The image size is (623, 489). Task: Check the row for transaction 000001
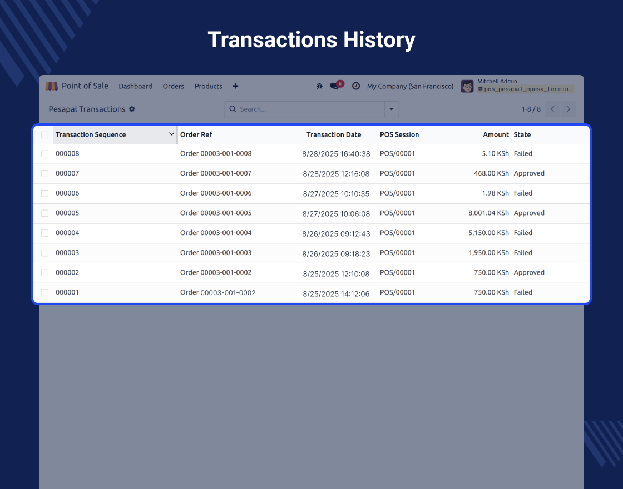tap(45, 292)
